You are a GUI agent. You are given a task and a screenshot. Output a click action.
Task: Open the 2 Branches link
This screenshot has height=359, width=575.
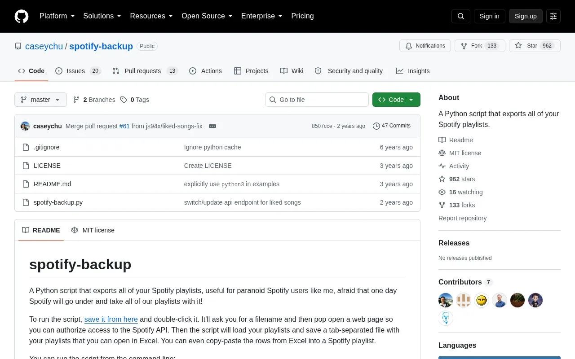coord(94,100)
